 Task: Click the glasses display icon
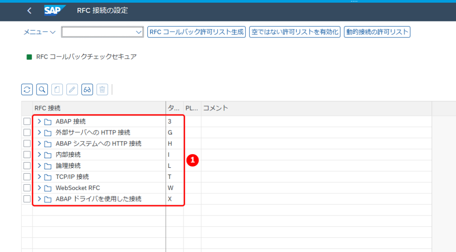pos(87,89)
